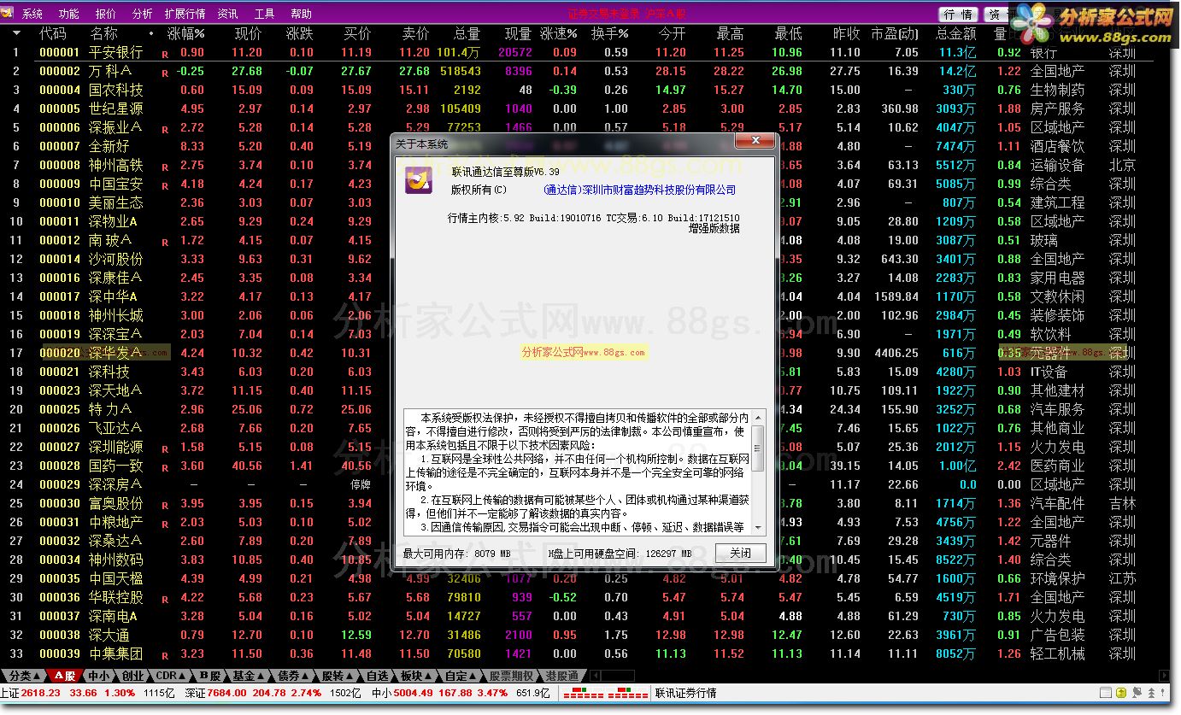Select stock code 000039 中集集团
Viewport: 1181px width, 715px height.
click(x=577, y=653)
